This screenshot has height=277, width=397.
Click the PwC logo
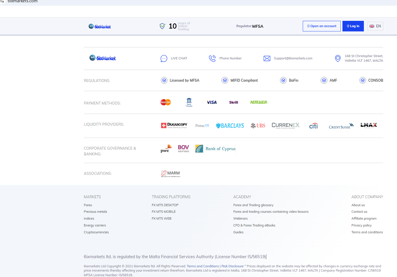point(166,149)
